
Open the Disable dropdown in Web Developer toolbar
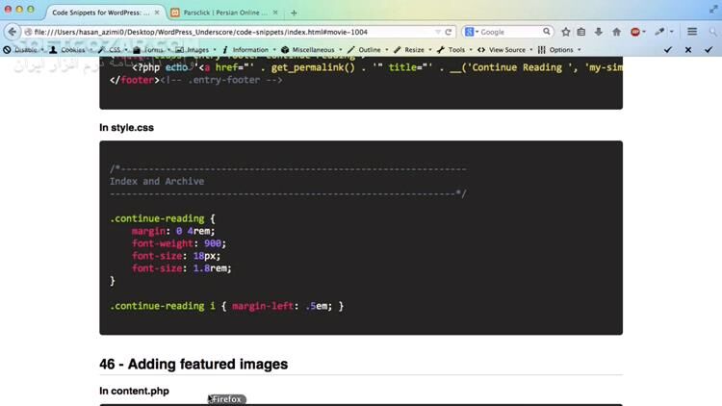(x=23, y=49)
